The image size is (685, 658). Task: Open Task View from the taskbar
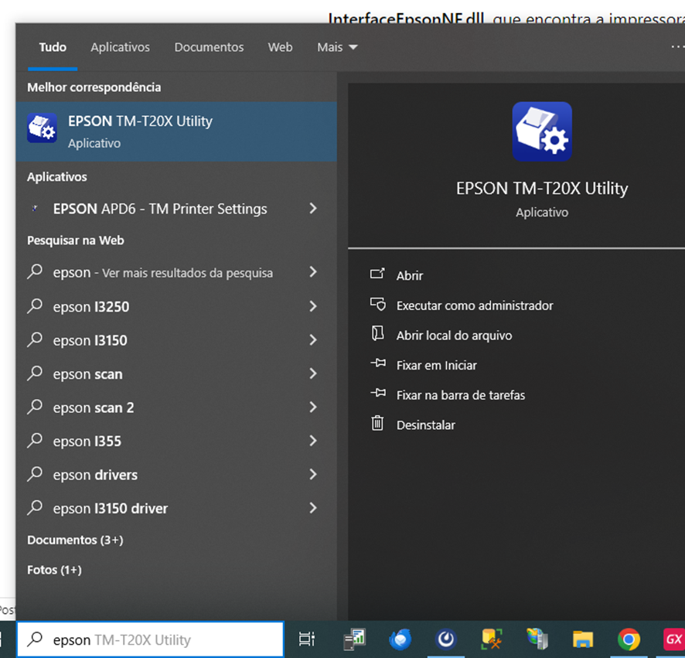click(x=307, y=639)
